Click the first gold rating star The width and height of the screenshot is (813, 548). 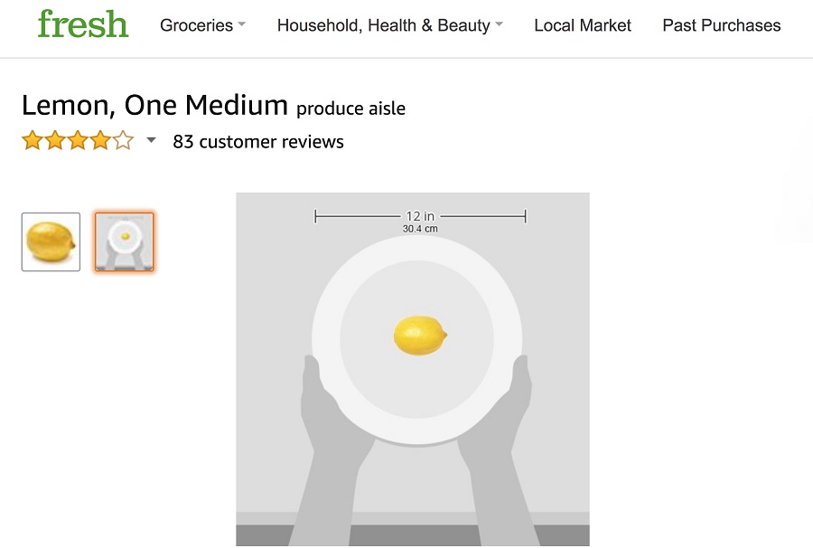point(33,141)
